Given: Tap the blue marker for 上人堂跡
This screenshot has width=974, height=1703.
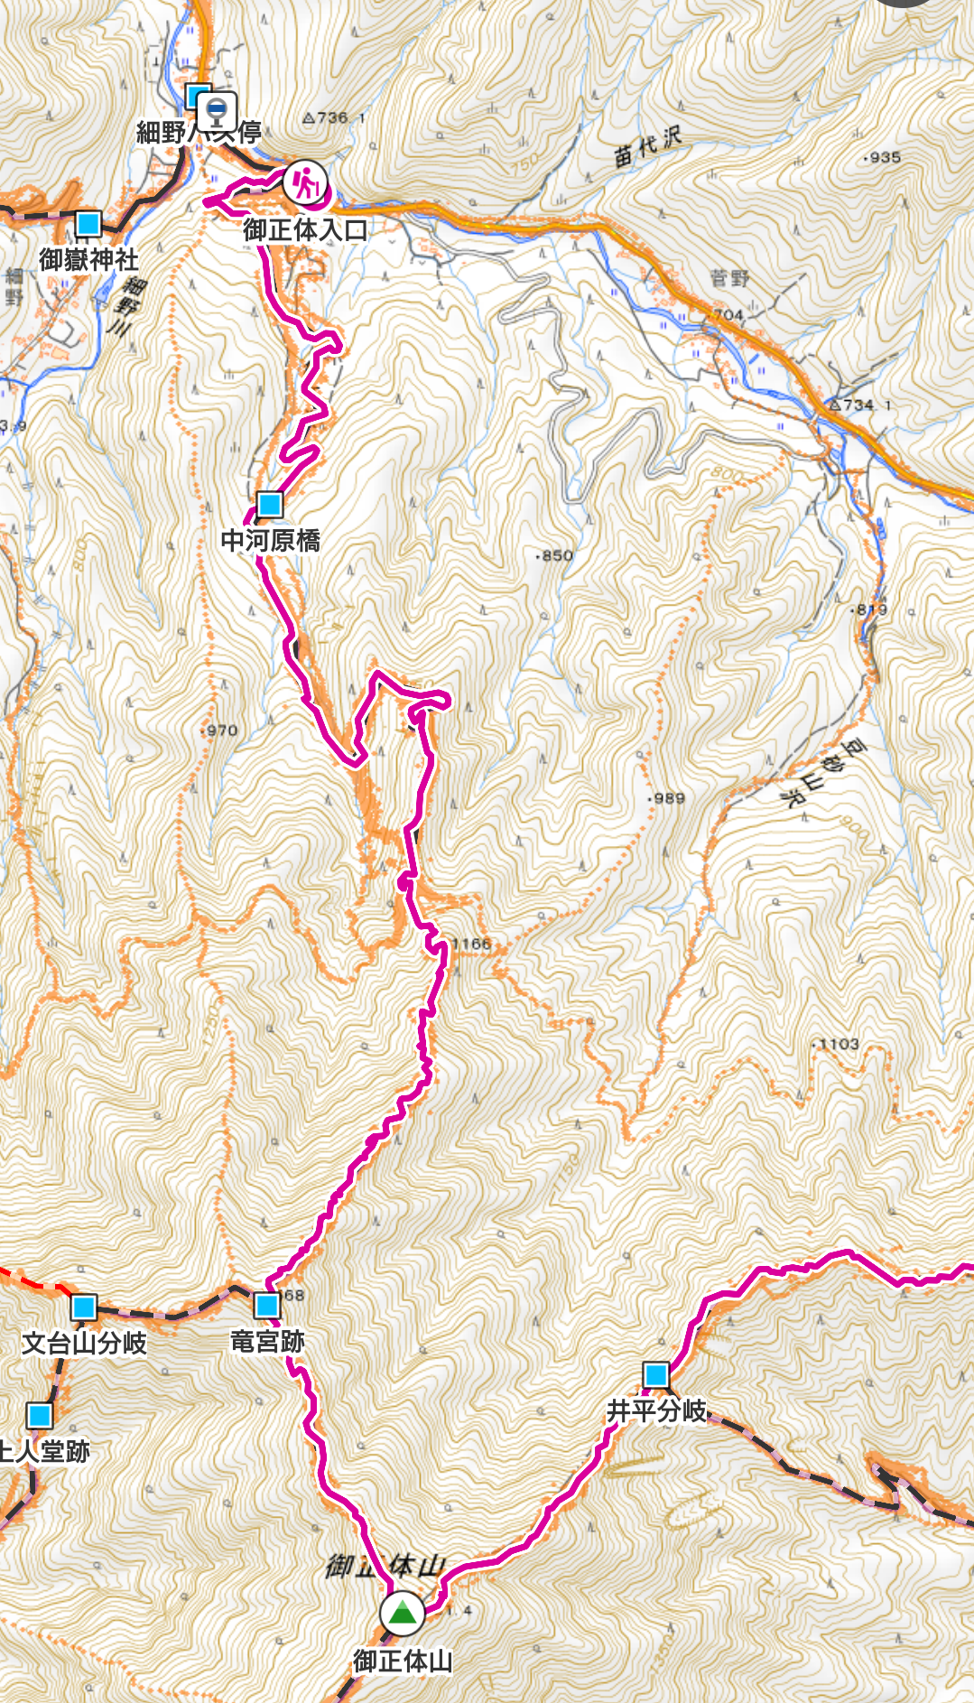Looking at the screenshot, I should 39,1415.
